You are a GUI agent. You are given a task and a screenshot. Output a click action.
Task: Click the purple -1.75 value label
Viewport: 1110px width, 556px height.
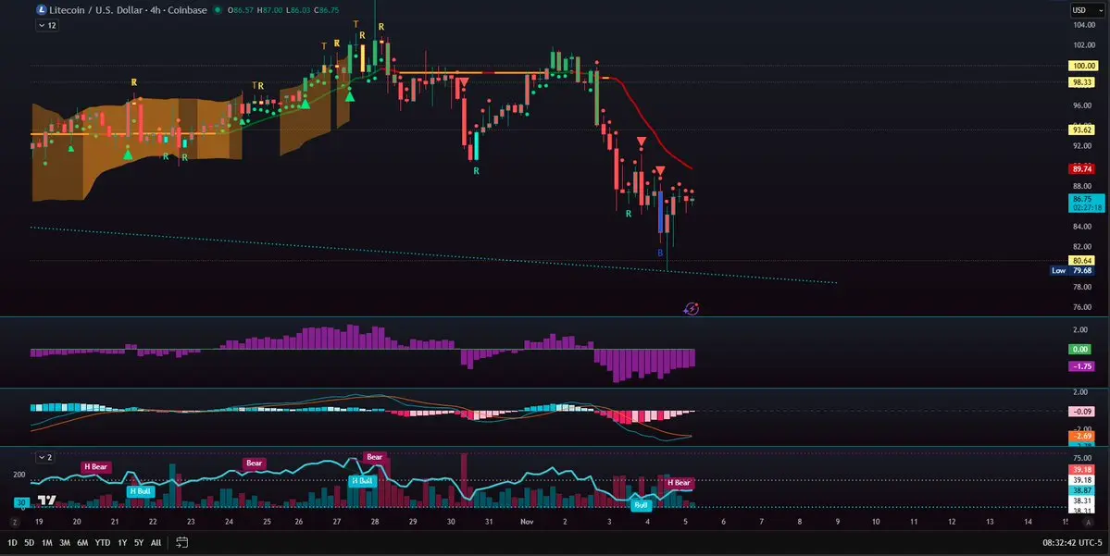(1083, 366)
